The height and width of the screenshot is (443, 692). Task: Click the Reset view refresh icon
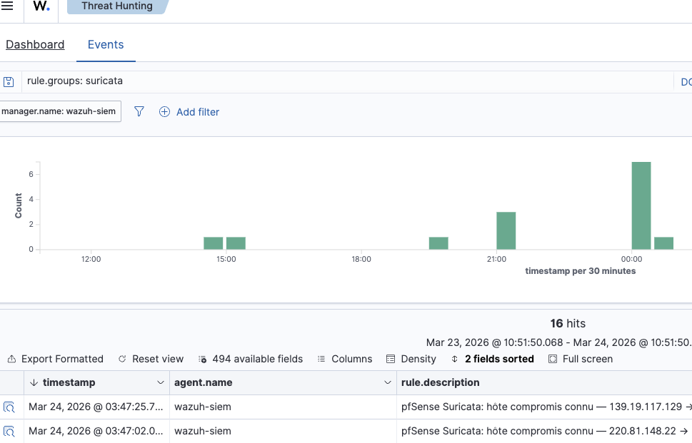click(122, 360)
